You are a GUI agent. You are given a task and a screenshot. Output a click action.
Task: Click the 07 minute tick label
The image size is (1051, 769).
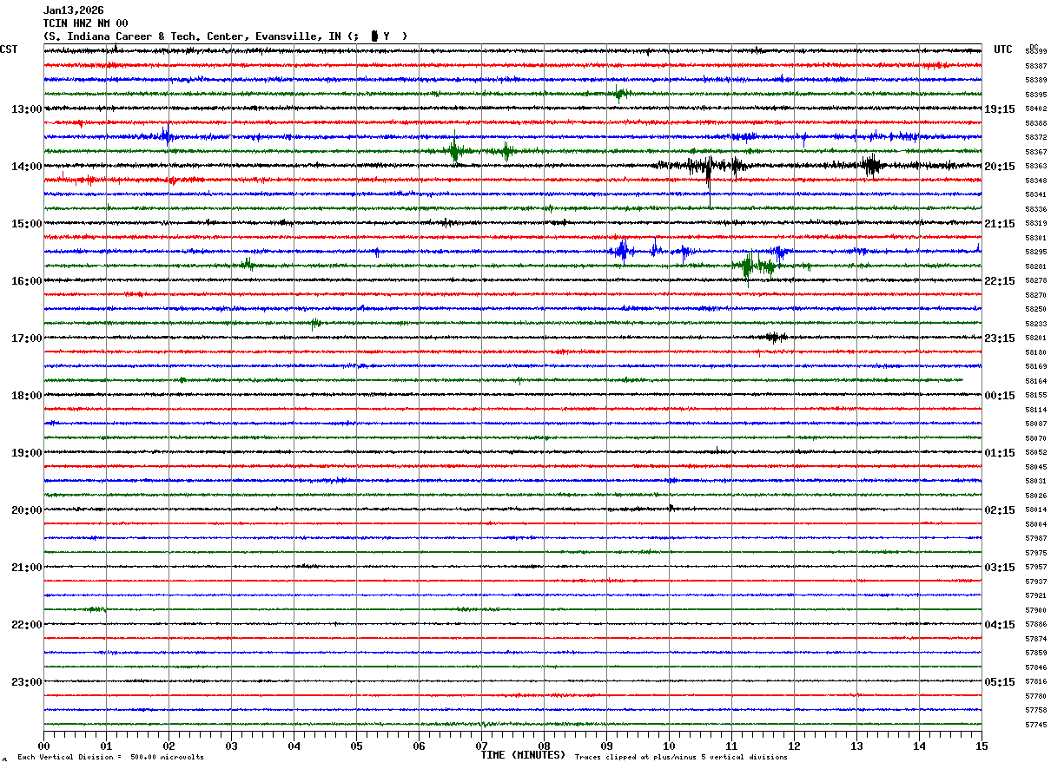click(x=481, y=746)
